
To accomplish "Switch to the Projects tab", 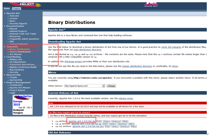I will point(16,8).
